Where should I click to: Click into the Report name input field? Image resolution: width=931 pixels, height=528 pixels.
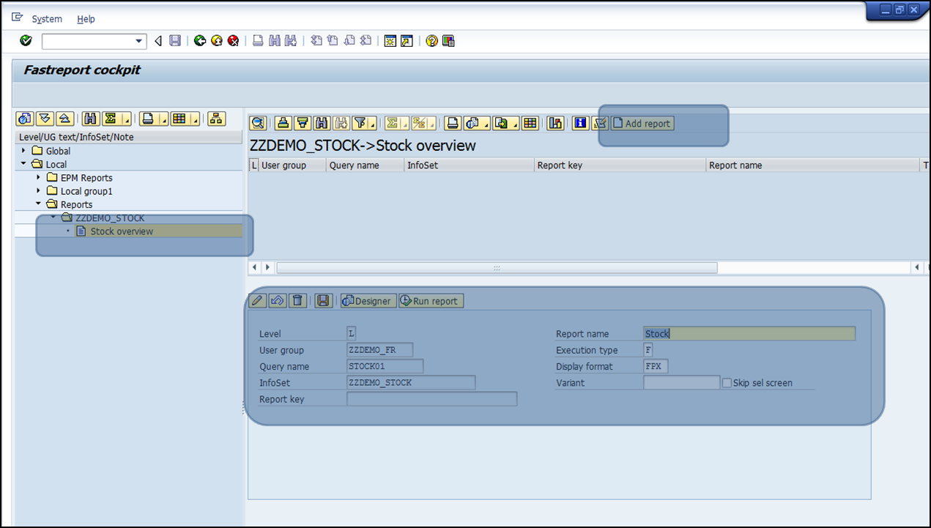(749, 334)
